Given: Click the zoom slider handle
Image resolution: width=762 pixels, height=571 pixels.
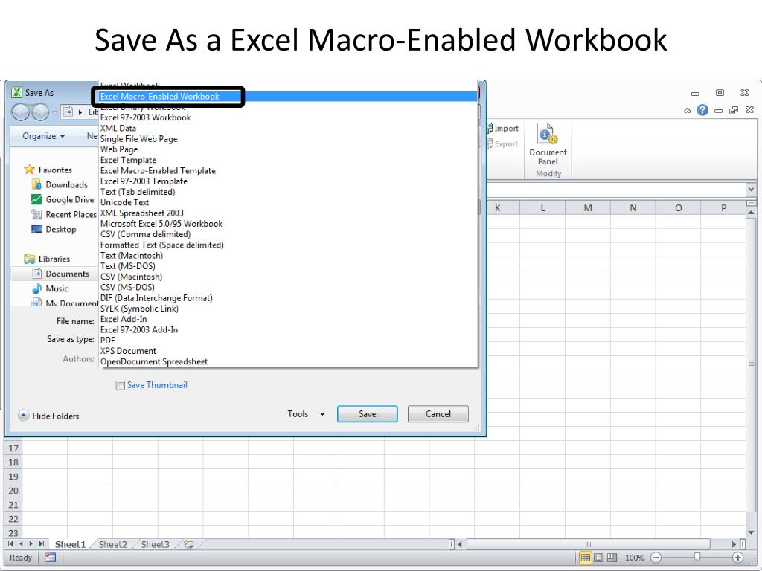Looking at the screenshot, I should 697,557.
